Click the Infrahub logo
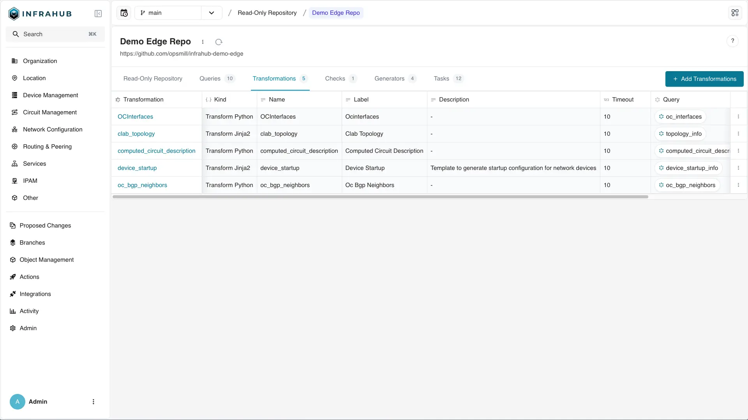The height and width of the screenshot is (420, 748). (40, 14)
